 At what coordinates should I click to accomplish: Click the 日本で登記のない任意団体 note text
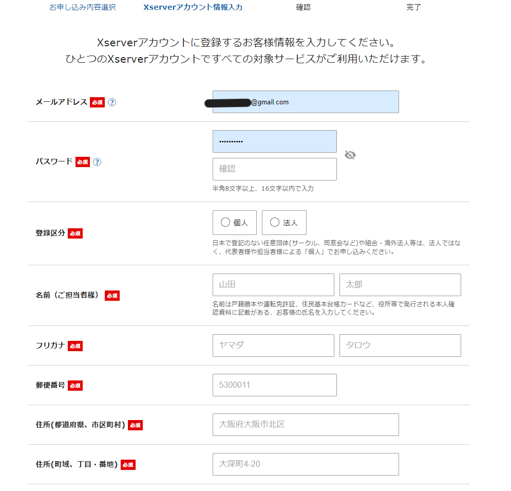(x=337, y=247)
